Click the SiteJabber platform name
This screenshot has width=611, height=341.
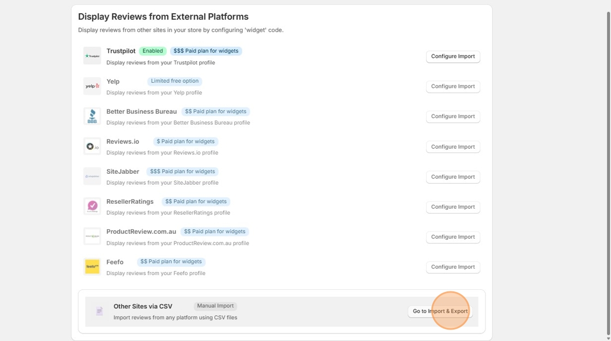[123, 171]
